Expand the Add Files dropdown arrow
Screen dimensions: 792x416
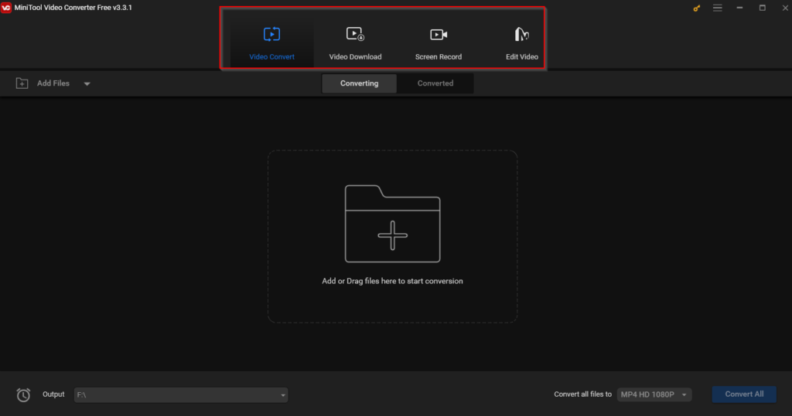[87, 83]
